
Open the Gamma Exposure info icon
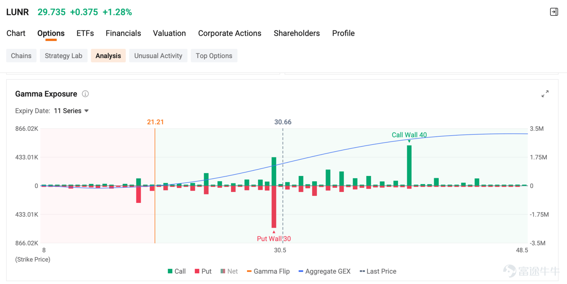tap(85, 94)
